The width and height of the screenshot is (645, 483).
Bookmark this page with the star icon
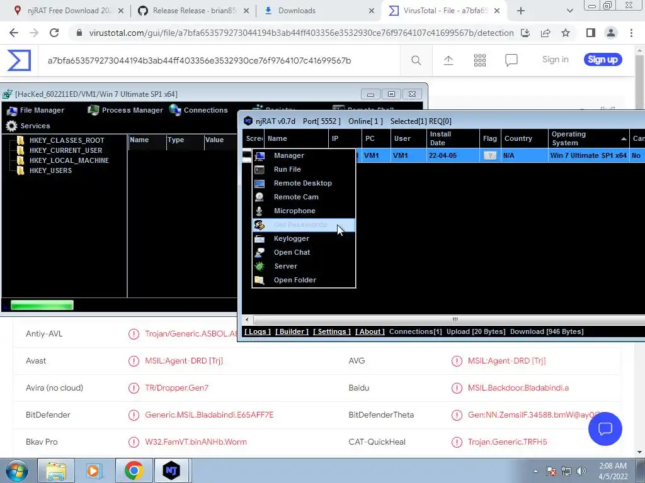click(x=566, y=33)
